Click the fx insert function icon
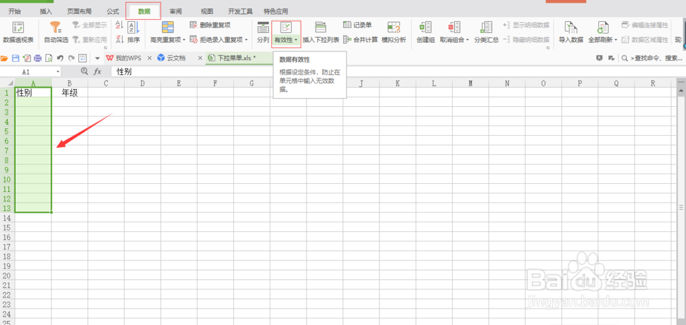Image resolution: width=686 pixels, height=325 pixels. pyautogui.click(x=97, y=71)
